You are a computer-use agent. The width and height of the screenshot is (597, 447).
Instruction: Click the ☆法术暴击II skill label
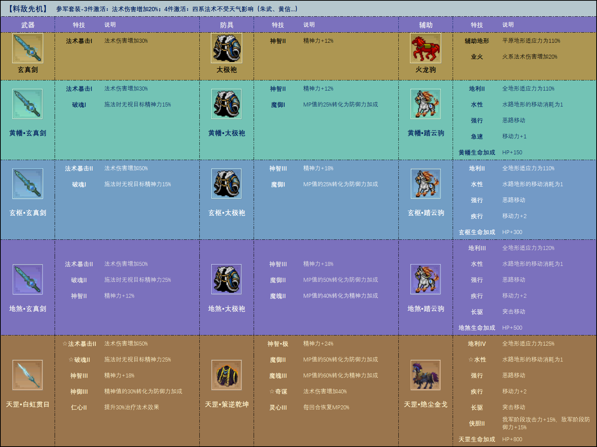tap(79, 344)
